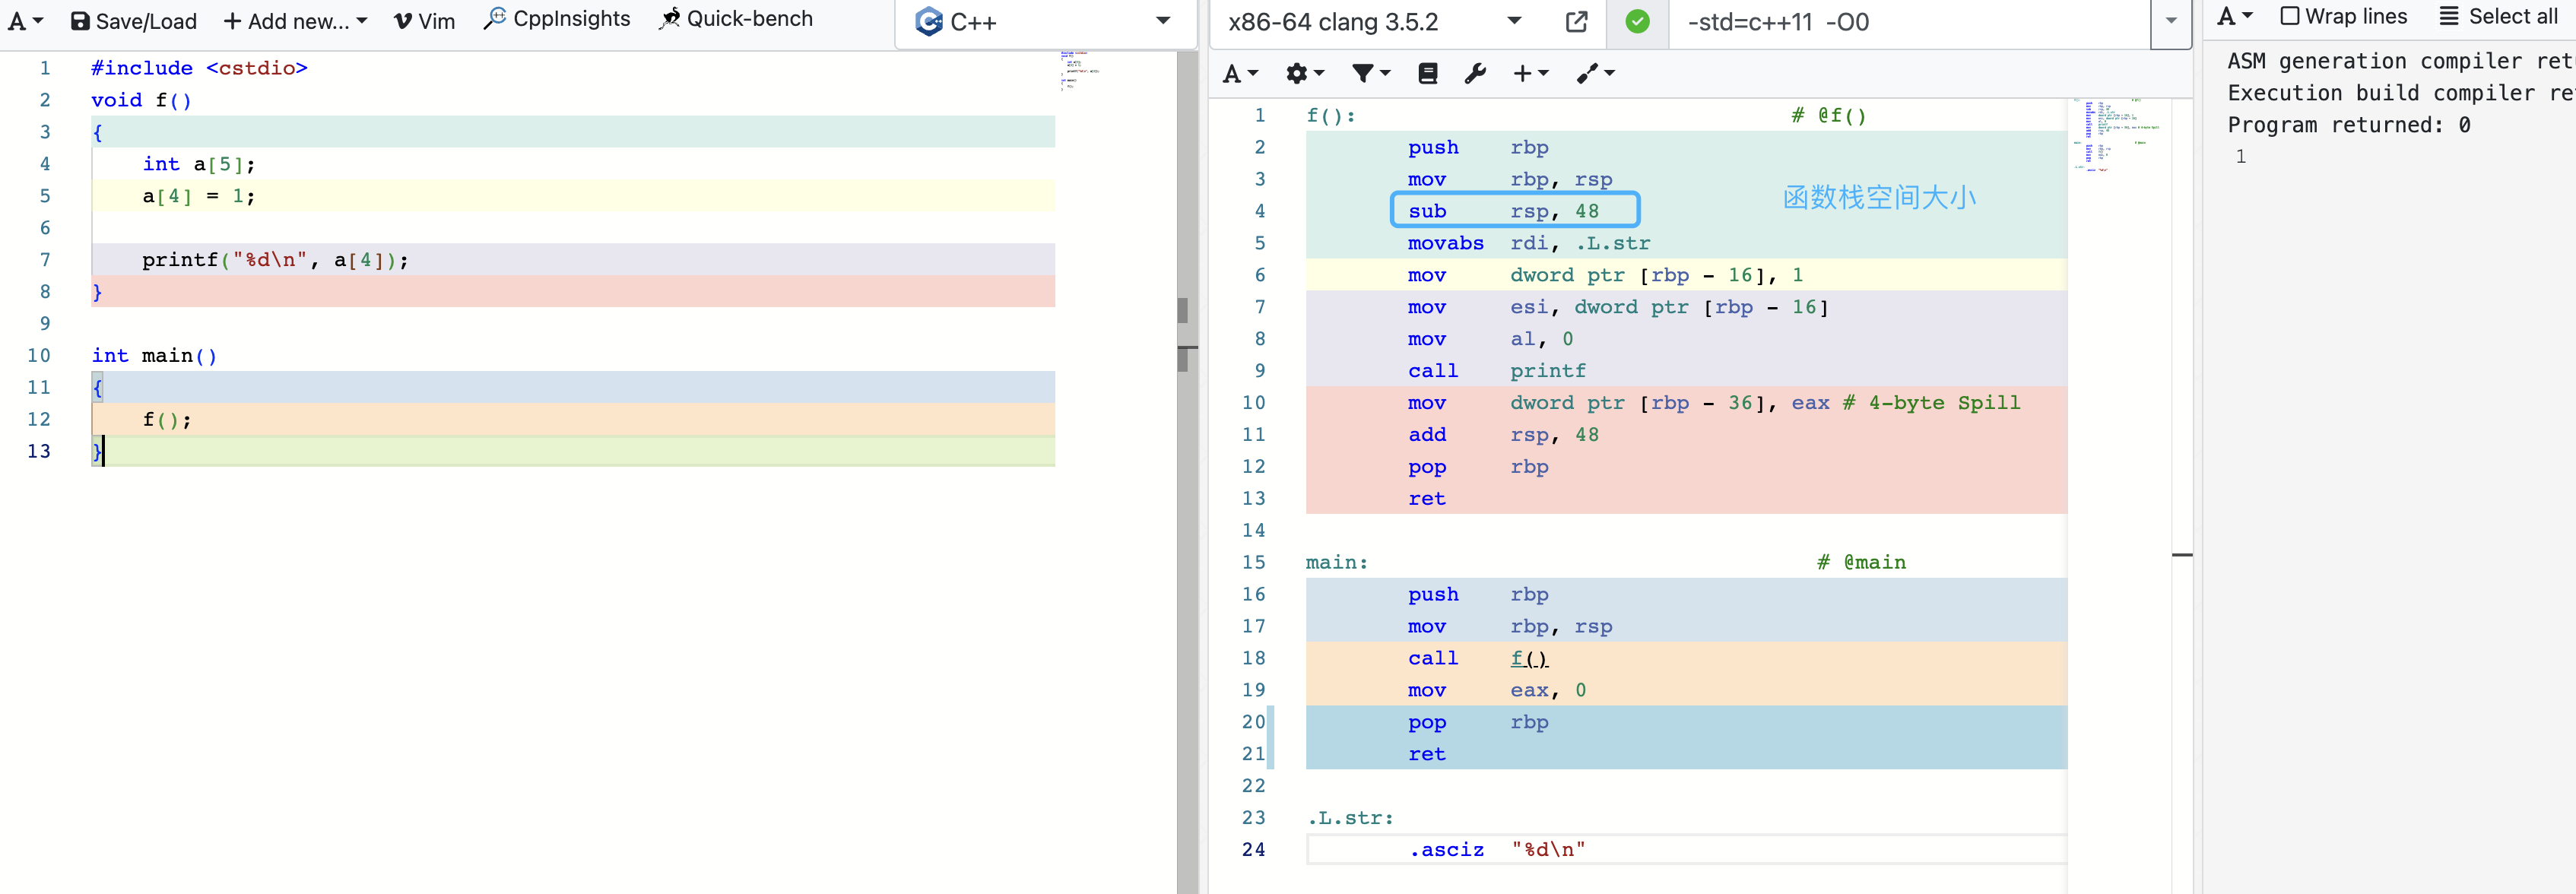The width and height of the screenshot is (2576, 894).
Task: Click the f() link on call line
Action: pyautogui.click(x=1529, y=658)
